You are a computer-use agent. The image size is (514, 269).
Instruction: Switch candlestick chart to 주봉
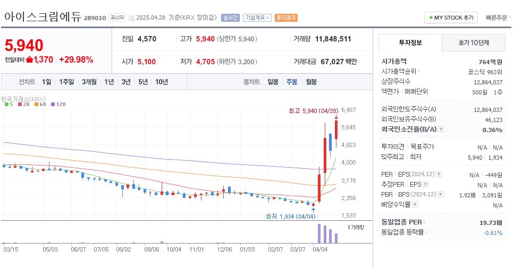pos(292,82)
